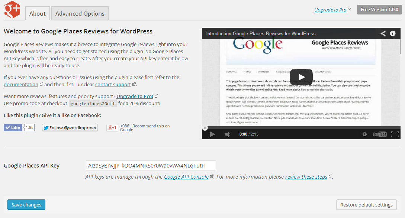This screenshot has height=218, width=405.
Task: Click Restore default settings button
Action: tap(366, 205)
